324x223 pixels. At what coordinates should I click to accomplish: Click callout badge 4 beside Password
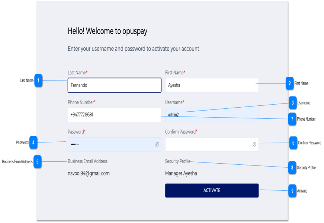click(x=33, y=142)
